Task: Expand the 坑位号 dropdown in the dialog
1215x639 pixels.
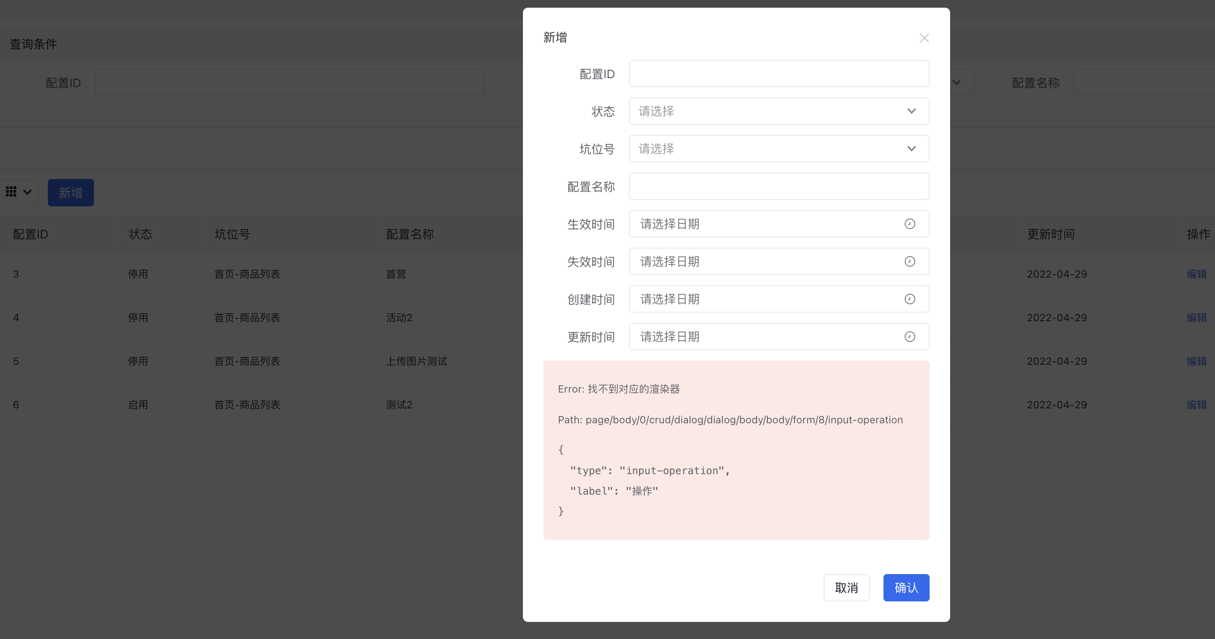Action: pos(779,149)
